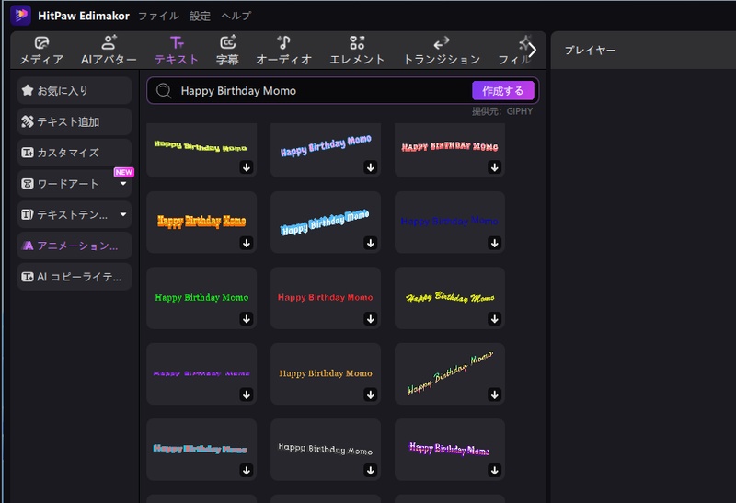
Task: Open the ファイル menu
Action: [x=158, y=16]
